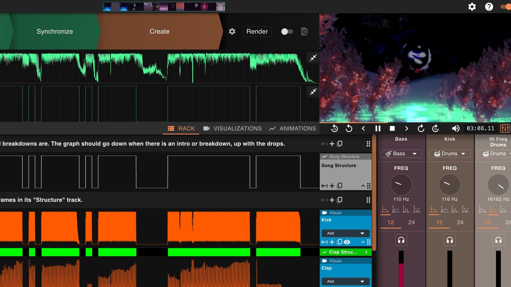The image size is (511, 287).
Task: Stop the video playback
Action: click(392, 128)
